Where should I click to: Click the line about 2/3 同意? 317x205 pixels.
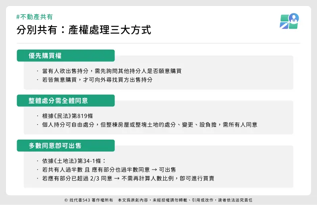point(128,178)
